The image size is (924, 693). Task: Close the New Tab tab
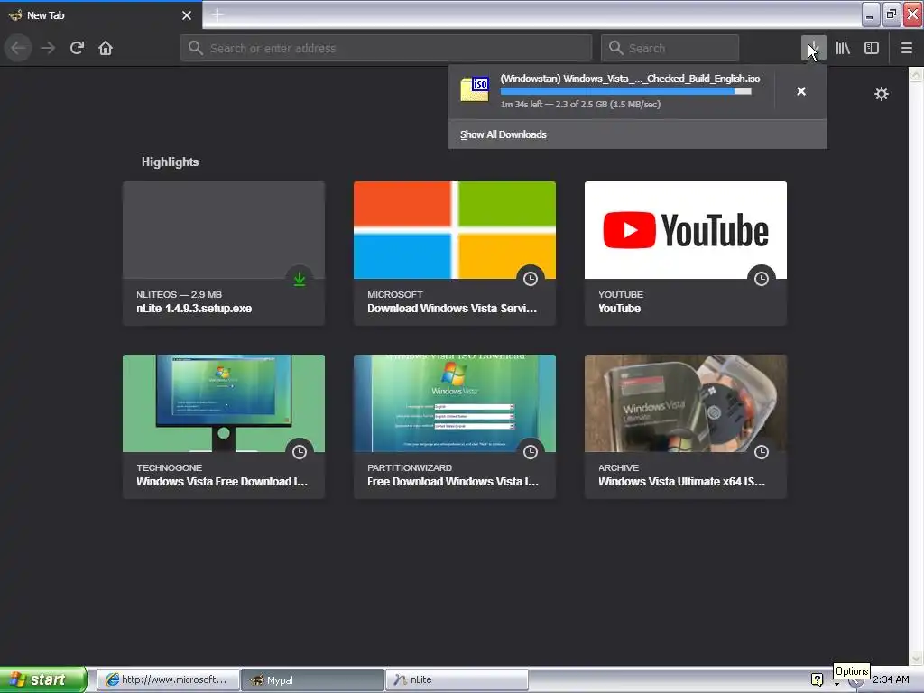(x=187, y=15)
